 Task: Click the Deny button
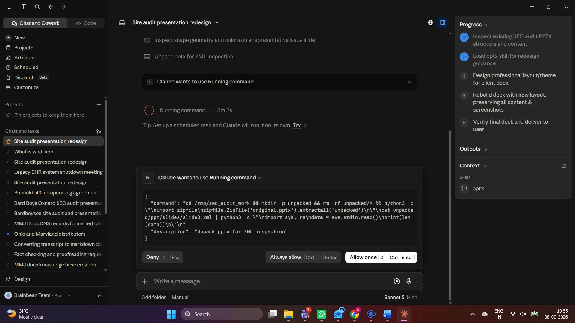pyautogui.click(x=162, y=257)
